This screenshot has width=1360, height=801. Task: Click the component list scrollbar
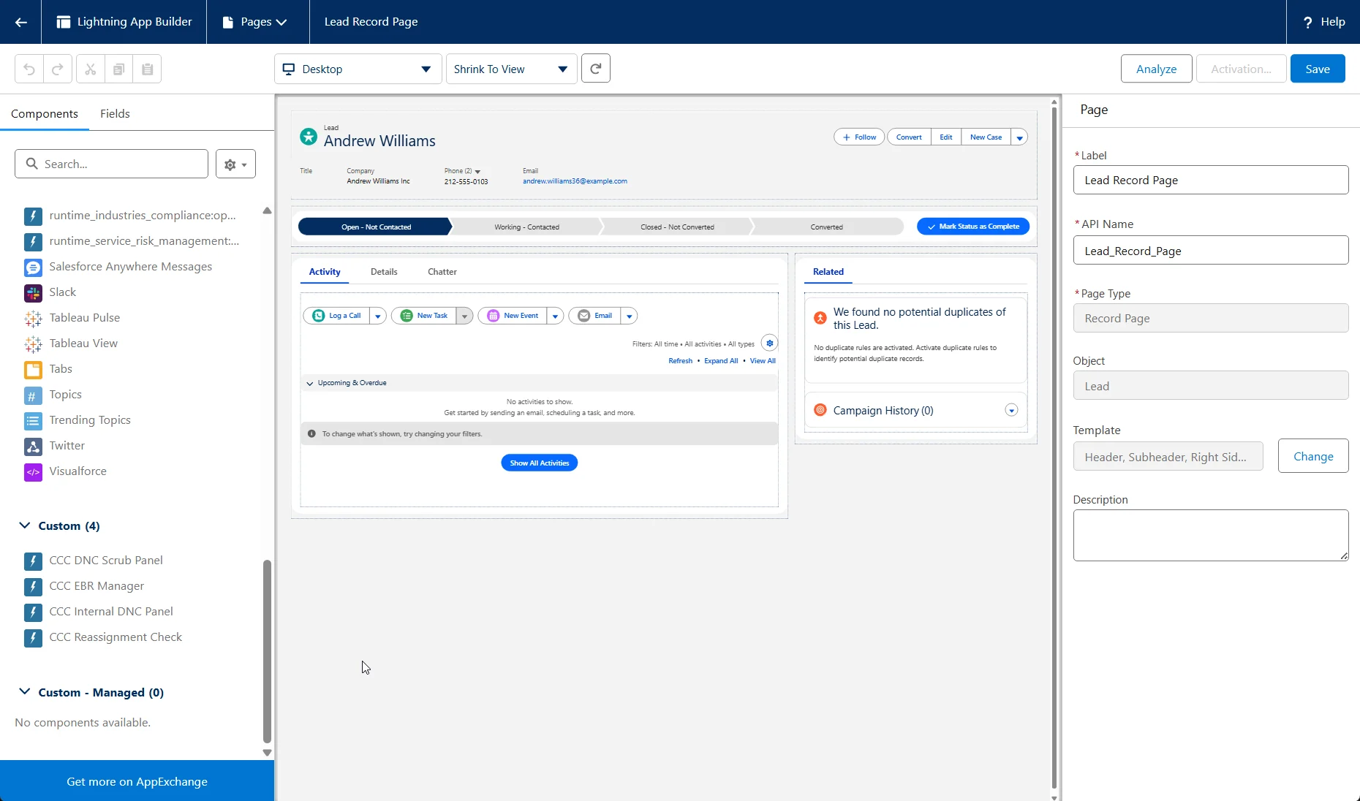[x=267, y=650]
